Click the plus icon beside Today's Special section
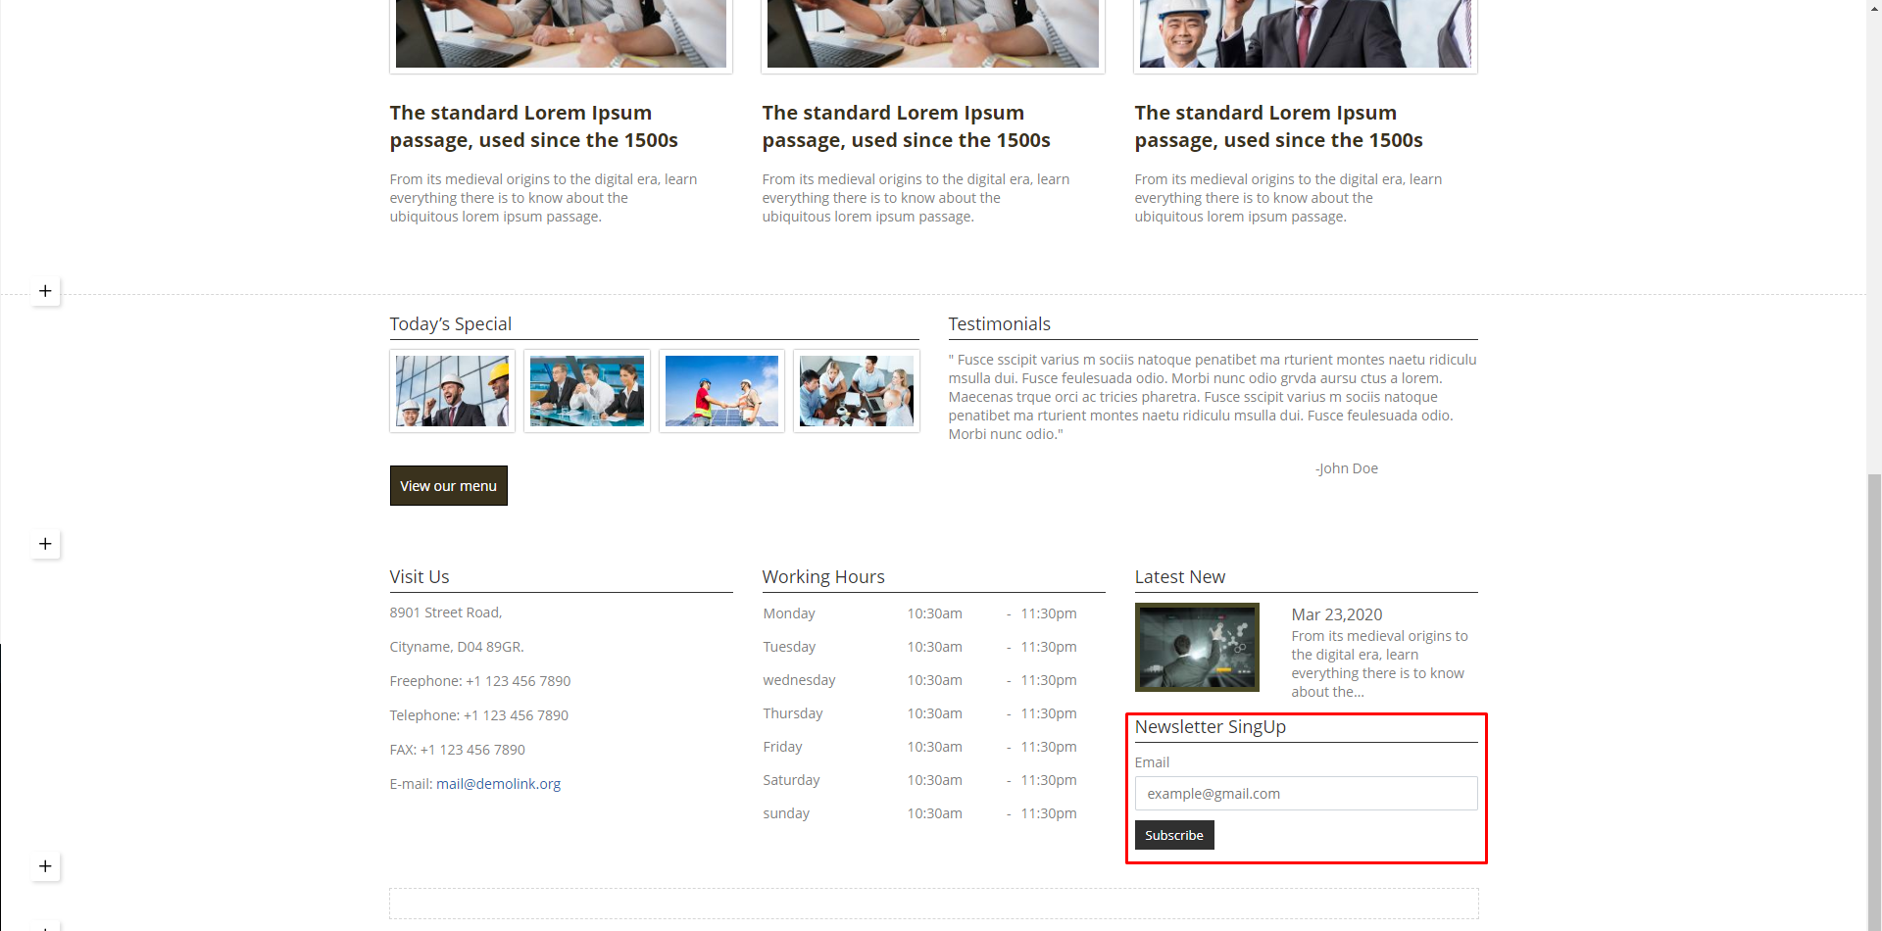Screen dimensions: 1882x931 tap(45, 291)
